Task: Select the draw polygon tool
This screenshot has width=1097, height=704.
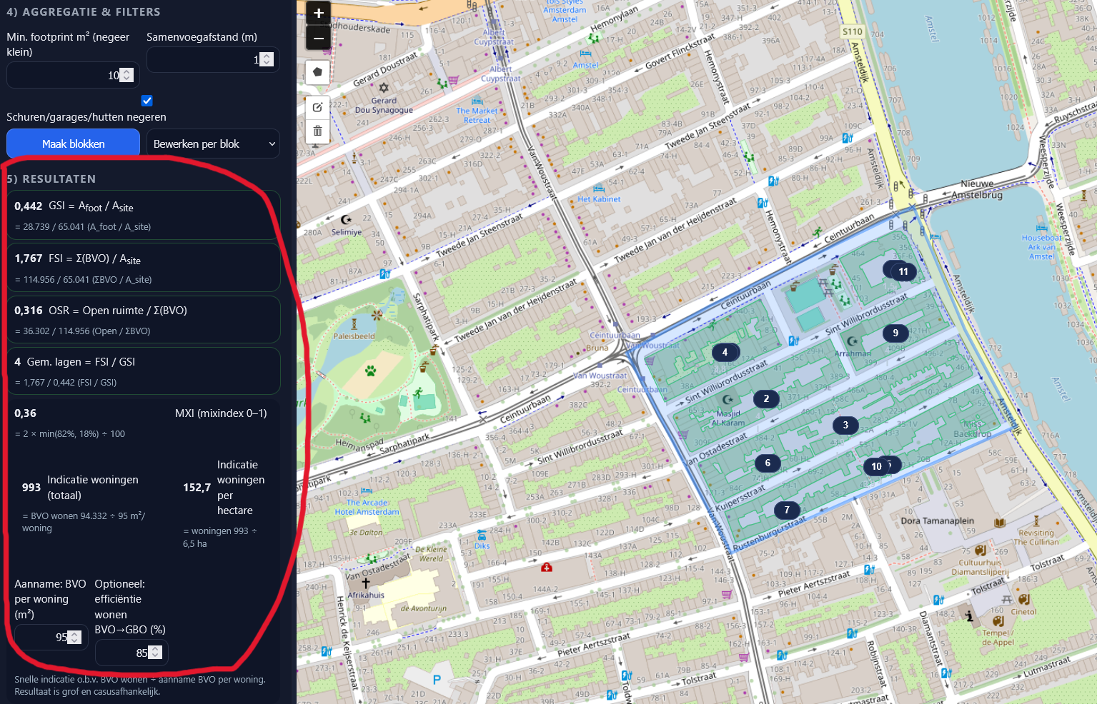Action: pyautogui.click(x=318, y=72)
